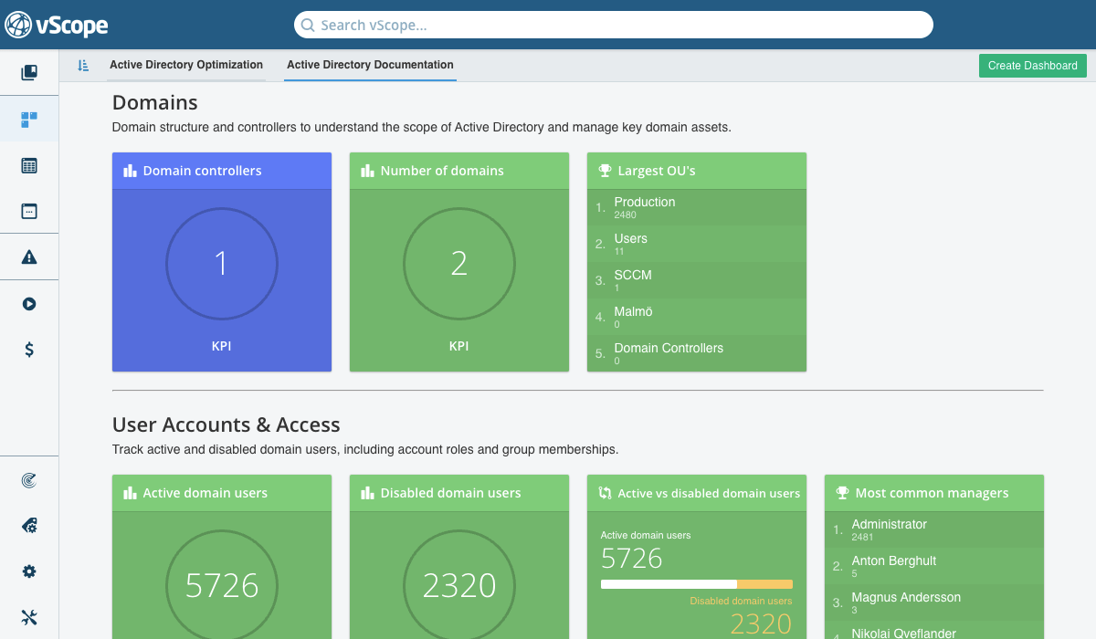Select Users row in Largest OU's
The image size is (1096, 639).
click(x=697, y=244)
